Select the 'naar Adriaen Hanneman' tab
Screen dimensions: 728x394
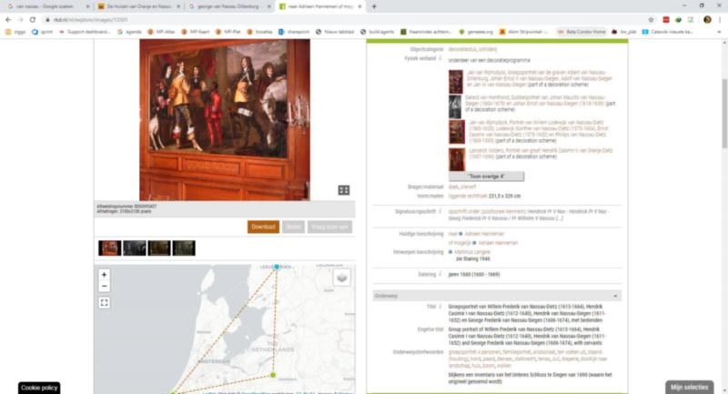pyautogui.click(x=320, y=6)
